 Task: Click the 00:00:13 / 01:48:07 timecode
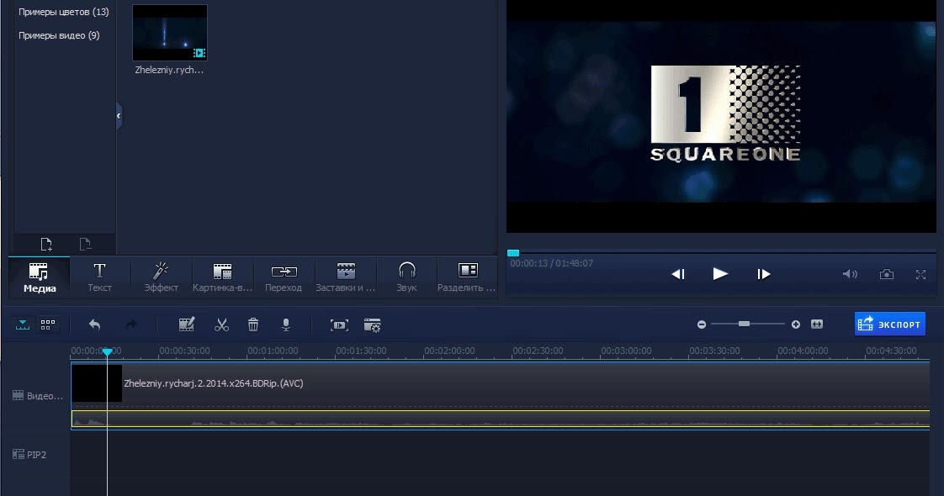(551, 263)
